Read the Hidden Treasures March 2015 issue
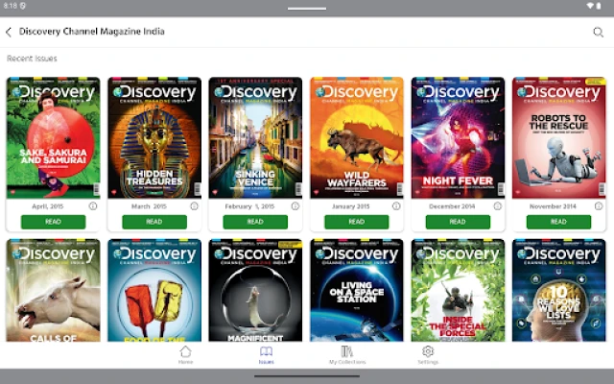Viewport: 614px width, 384px height. coord(154,222)
